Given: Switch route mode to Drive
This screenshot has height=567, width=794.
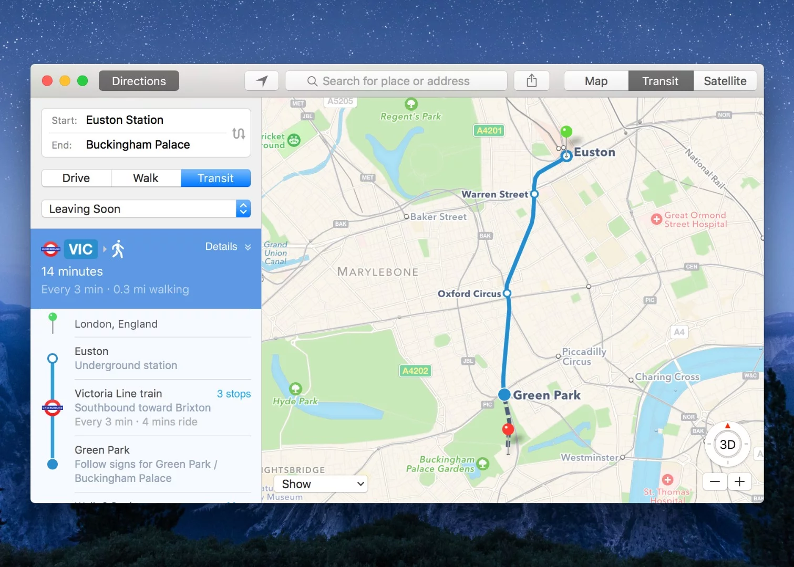Looking at the screenshot, I should [x=76, y=178].
